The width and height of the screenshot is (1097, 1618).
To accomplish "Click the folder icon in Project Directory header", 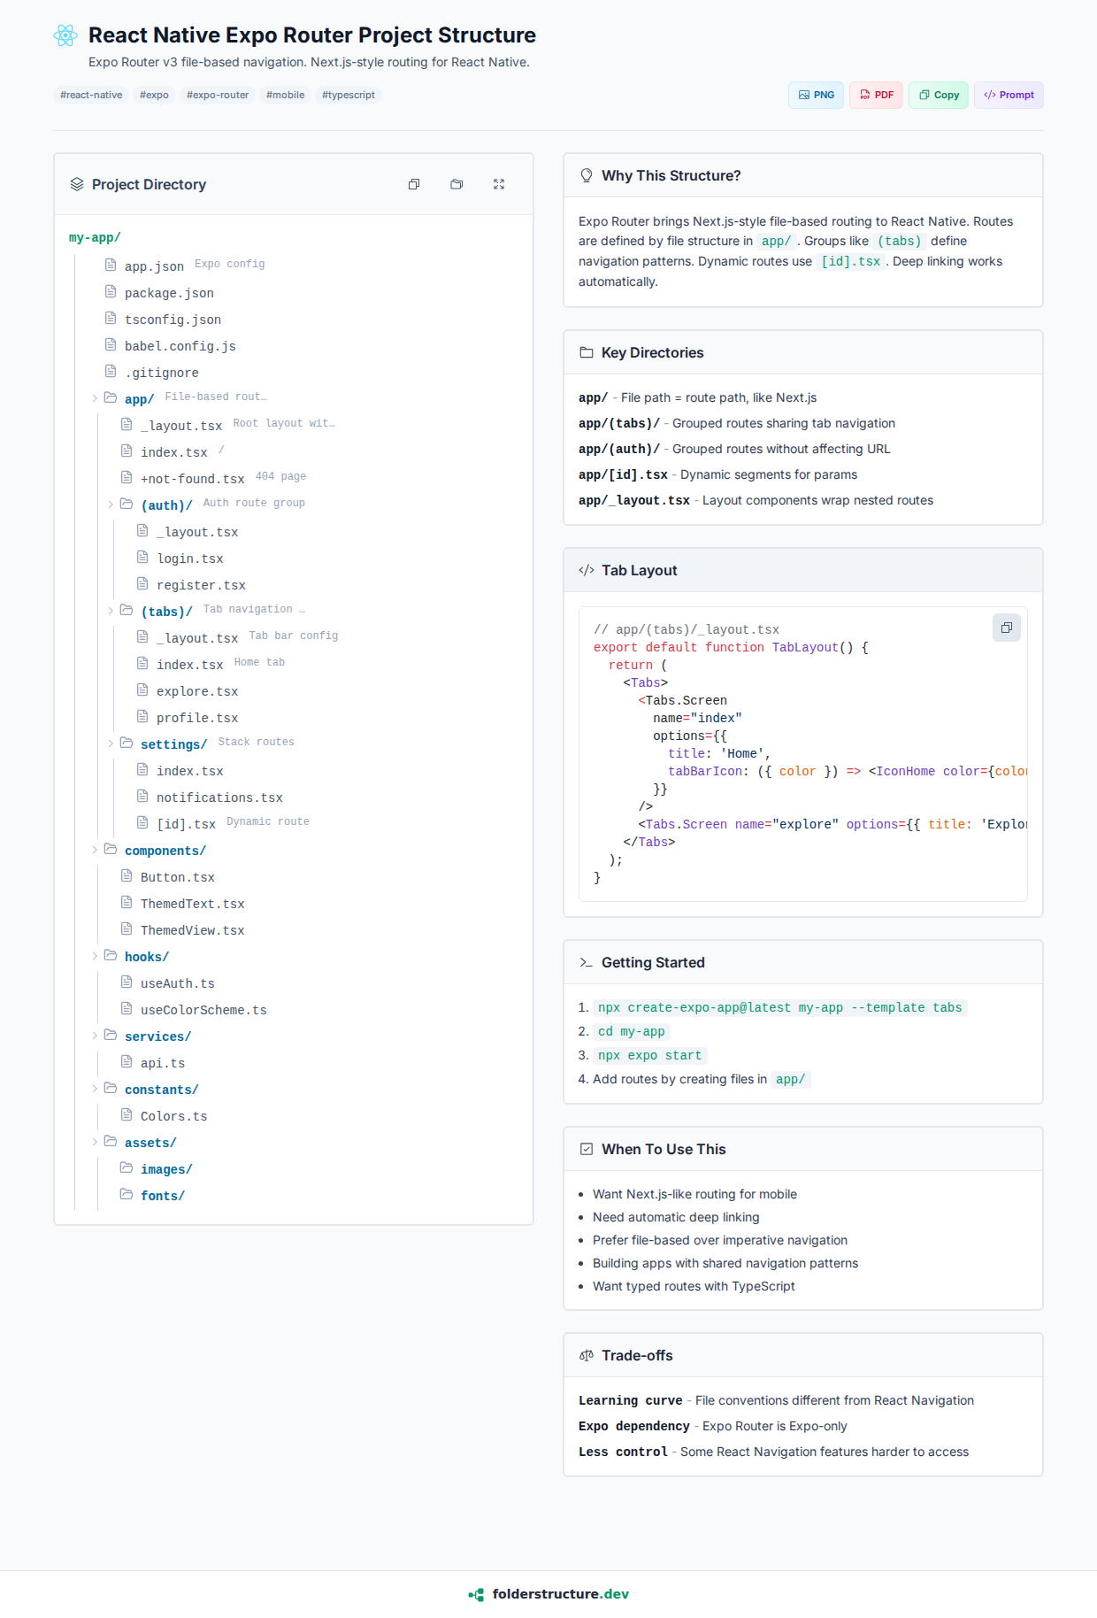I will (456, 184).
